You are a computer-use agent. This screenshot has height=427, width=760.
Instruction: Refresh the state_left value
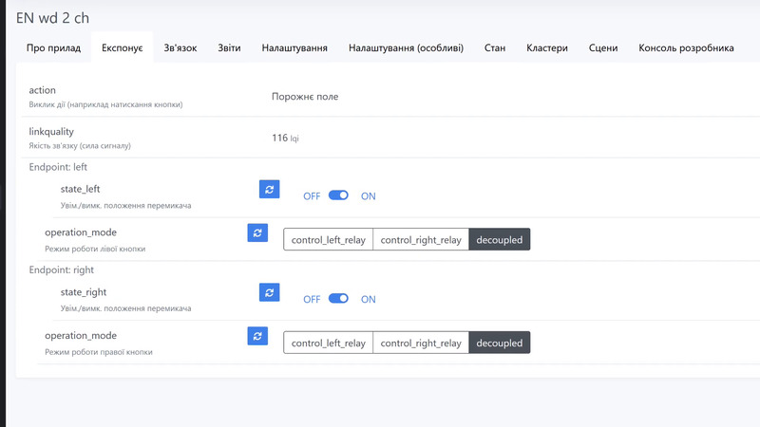270,190
